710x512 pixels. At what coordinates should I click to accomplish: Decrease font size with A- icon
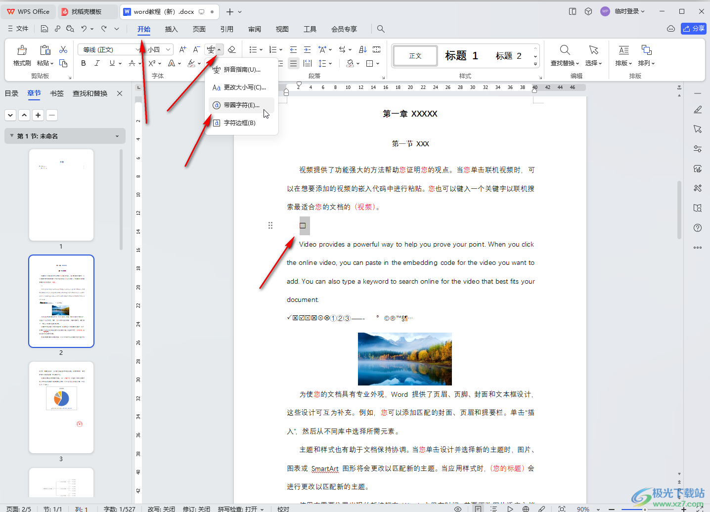tap(196, 49)
